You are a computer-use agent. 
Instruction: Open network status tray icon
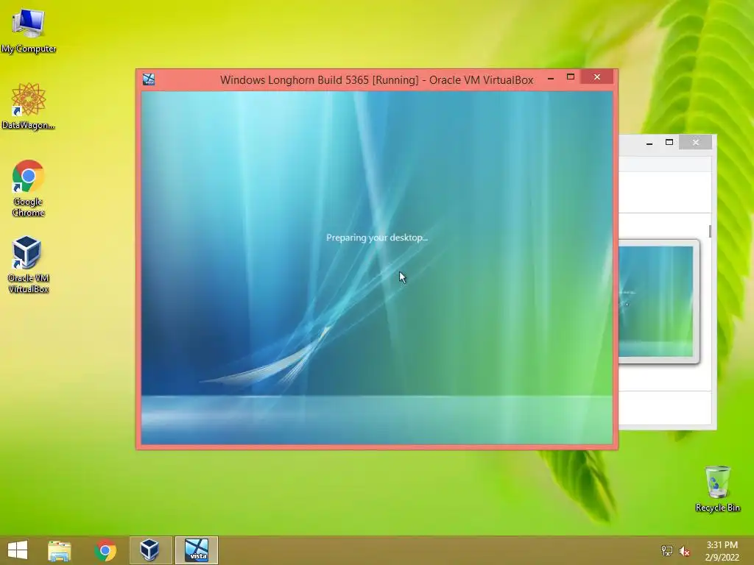pos(666,550)
